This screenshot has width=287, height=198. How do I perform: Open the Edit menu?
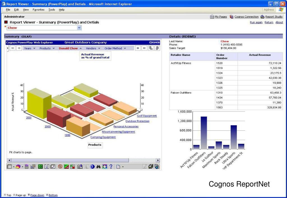coord(17,10)
